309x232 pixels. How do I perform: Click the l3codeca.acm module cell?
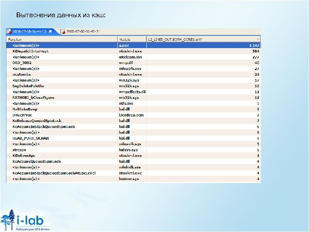point(132,115)
